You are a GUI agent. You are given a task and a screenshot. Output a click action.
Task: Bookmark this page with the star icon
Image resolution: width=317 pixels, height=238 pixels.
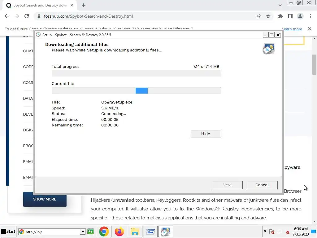[x=268, y=16]
